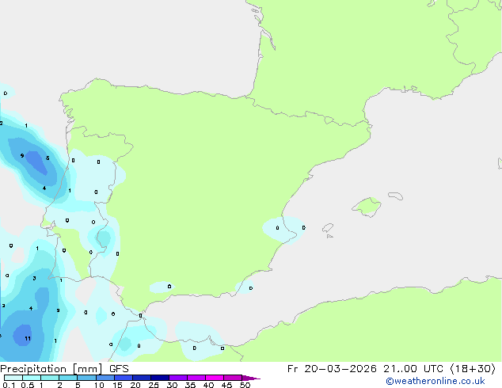Click the 'Precipitation [mm] GFS' title text
Image resolution: width=502 pixels, height=388 pixels.
tap(64, 369)
